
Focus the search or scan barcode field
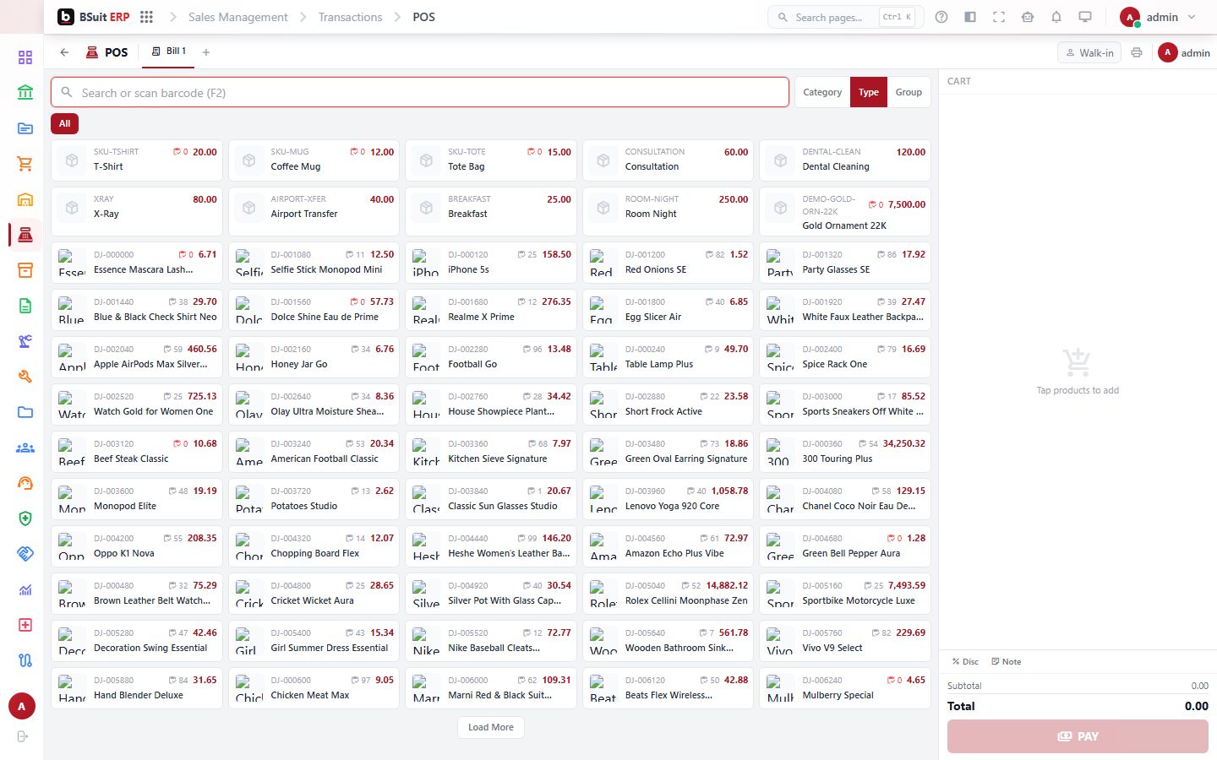[420, 93]
